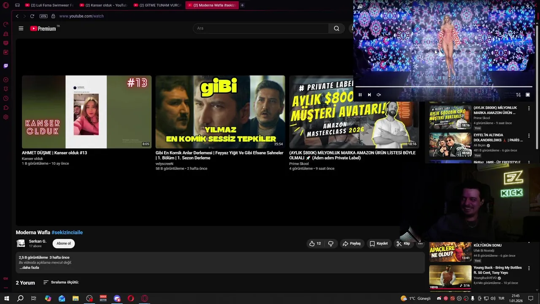
Task: Seek on the pop-out player progress bar
Action: pos(443,87)
